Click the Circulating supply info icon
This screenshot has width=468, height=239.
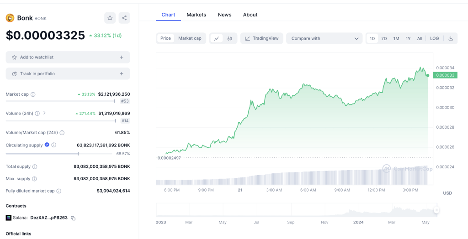coord(54,145)
